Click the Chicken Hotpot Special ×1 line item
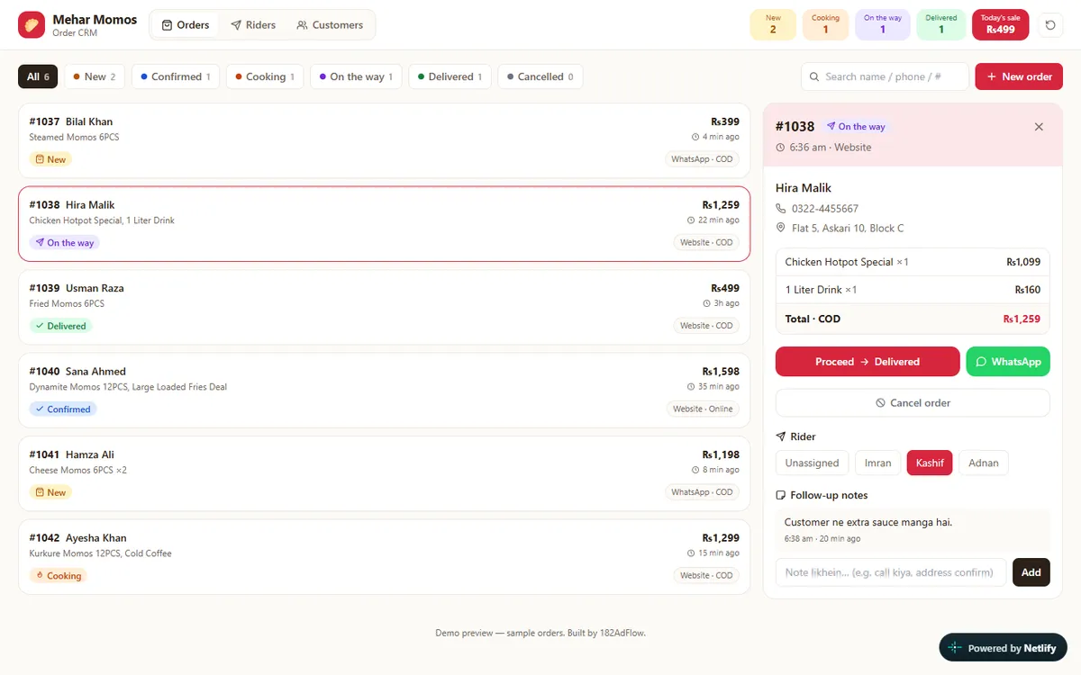Screen dimensions: 1081x675 [x=913, y=262]
